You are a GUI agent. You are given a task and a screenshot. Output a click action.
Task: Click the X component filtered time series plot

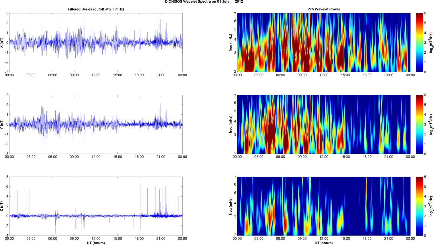tap(96, 42)
